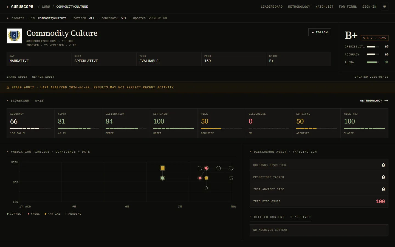Click the PENDING legend entry

point(73,214)
